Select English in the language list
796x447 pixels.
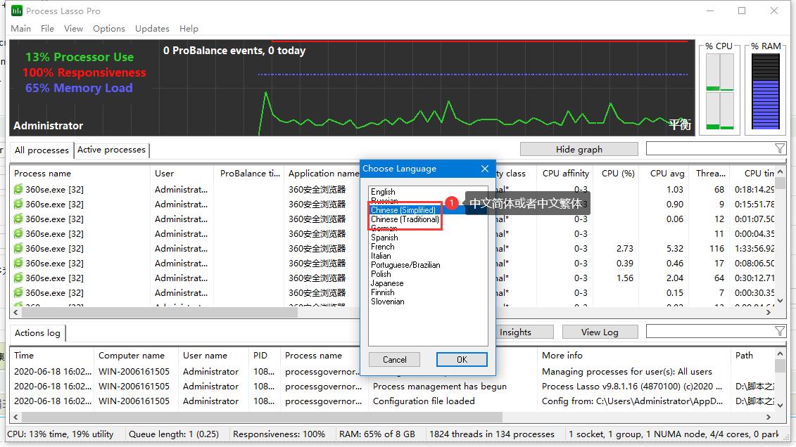click(383, 192)
